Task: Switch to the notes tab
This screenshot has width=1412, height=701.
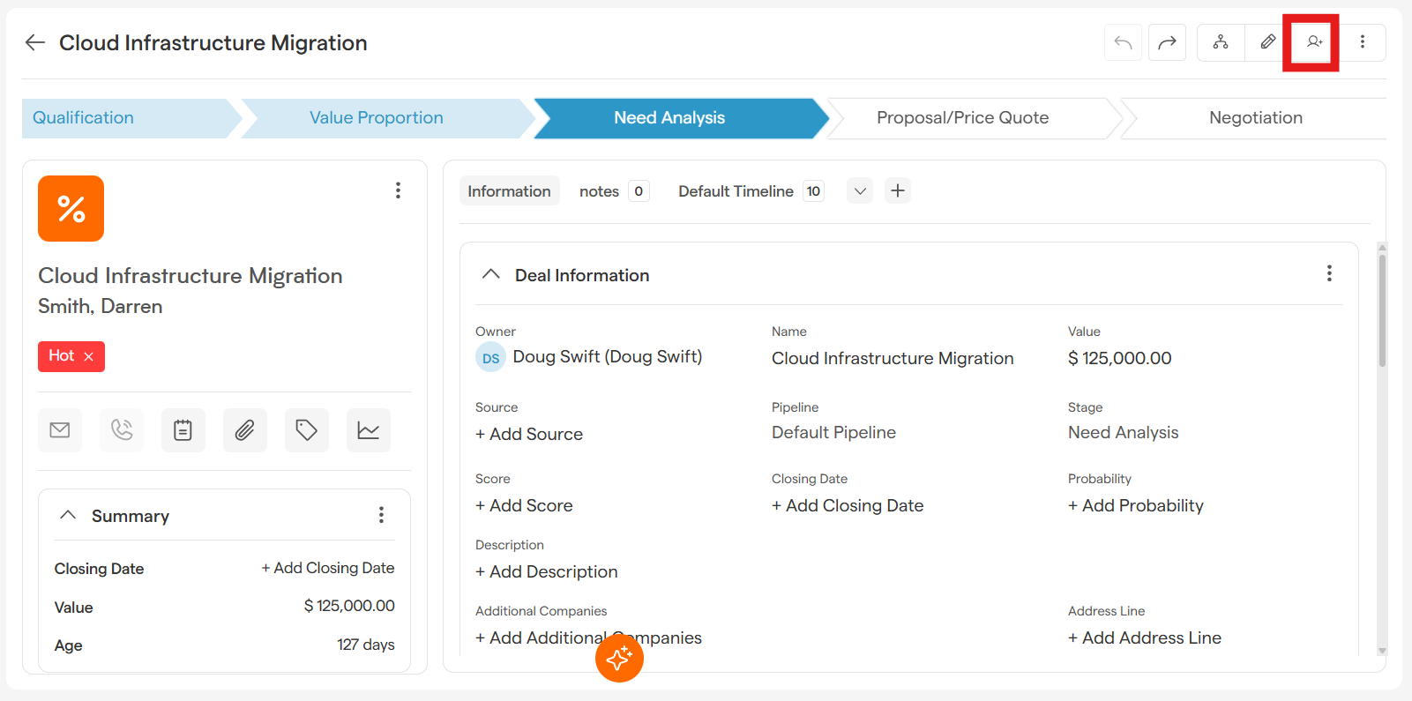Action: (600, 191)
